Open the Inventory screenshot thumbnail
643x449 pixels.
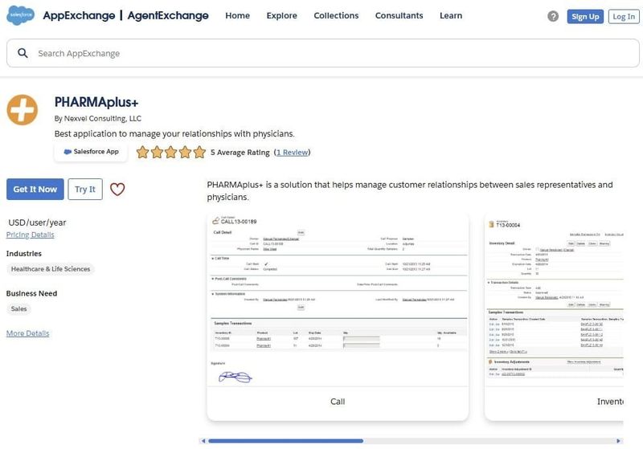(x=554, y=316)
